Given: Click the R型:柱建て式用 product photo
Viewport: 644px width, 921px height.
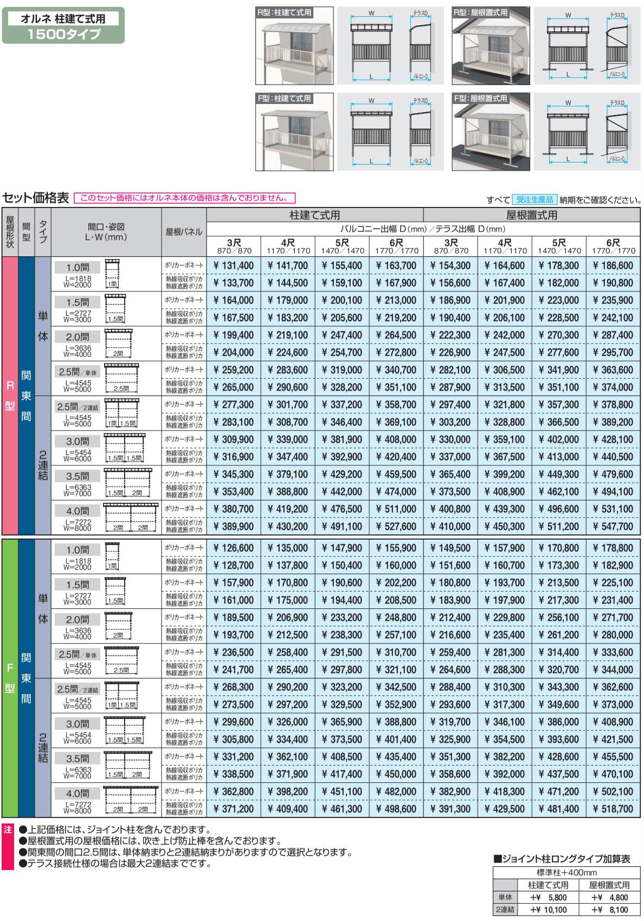Looking at the screenshot, I should 294,46.
